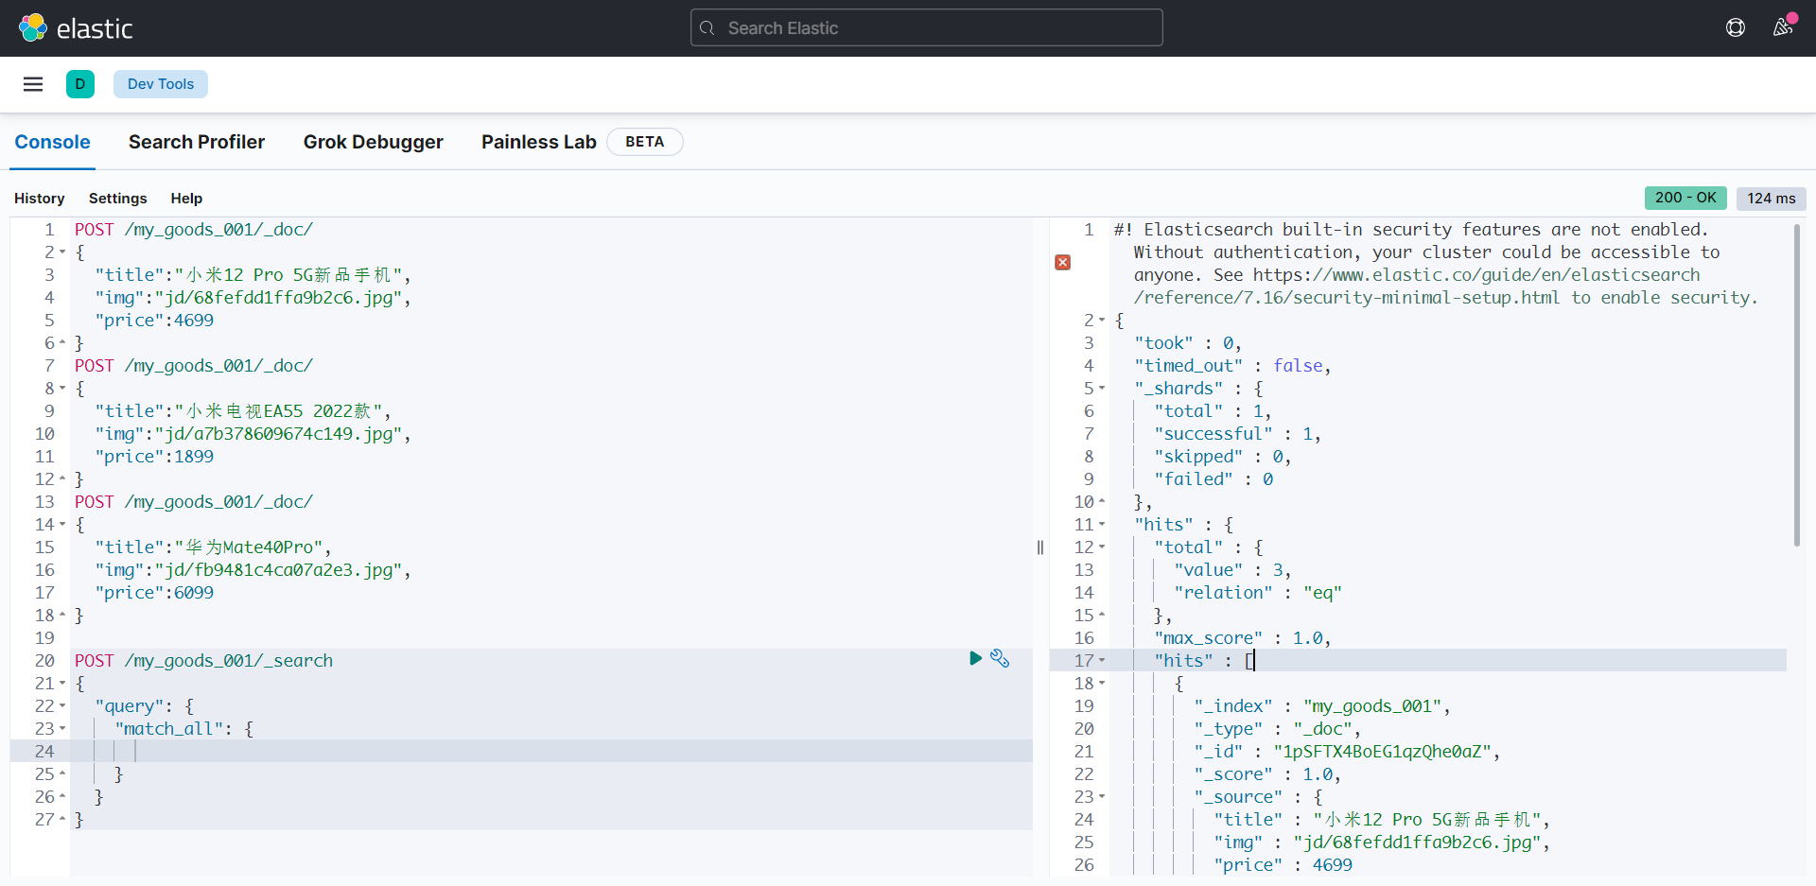1816x886 pixels.
Task: Open the D space avatar
Action: click(80, 84)
